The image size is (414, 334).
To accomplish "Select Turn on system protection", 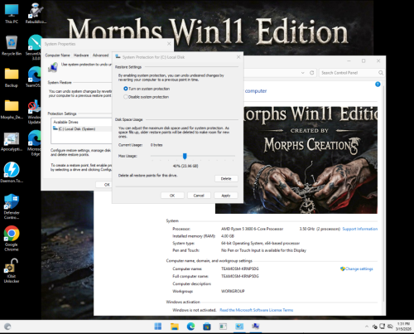I will [147, 89].
